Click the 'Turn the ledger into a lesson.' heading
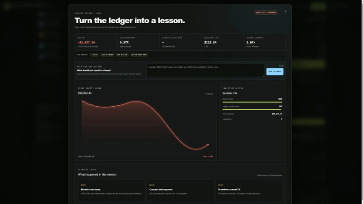Viewport: 363px width, 204px height. (130, 20)
